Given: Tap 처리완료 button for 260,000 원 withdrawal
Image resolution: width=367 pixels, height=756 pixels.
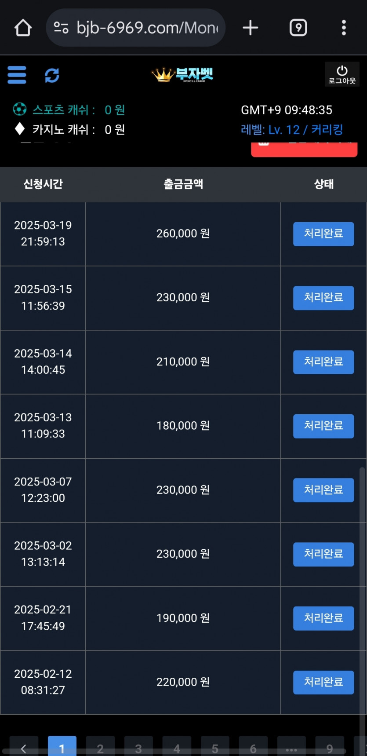Looking at the screenshot, I should (x=323, y=234).
